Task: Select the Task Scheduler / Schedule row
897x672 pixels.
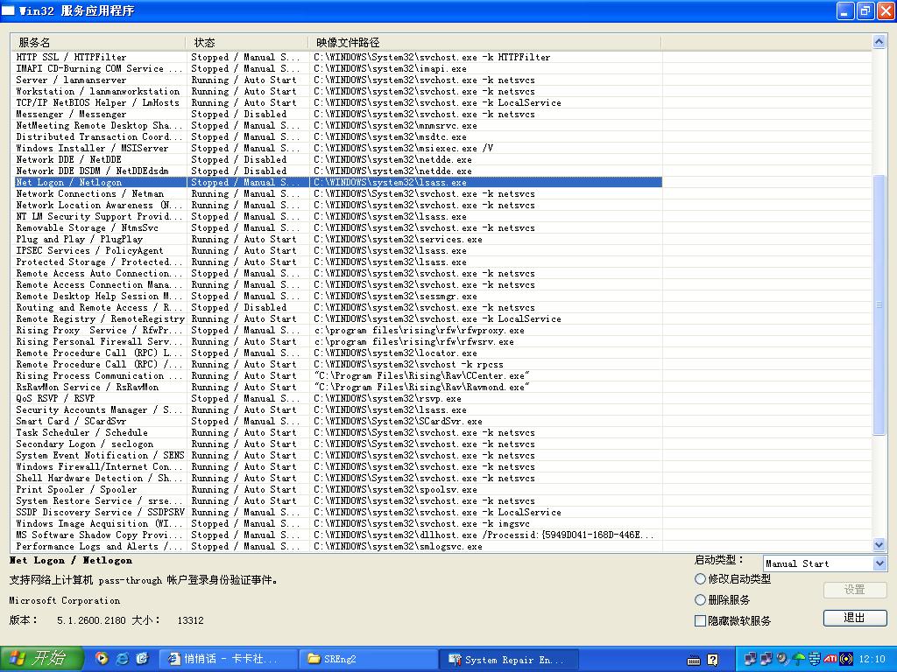Action: click(x=337, y=432)
